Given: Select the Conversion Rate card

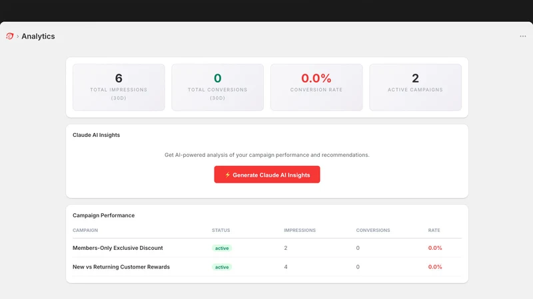Looking at the screenshot, I should point(316,88).
